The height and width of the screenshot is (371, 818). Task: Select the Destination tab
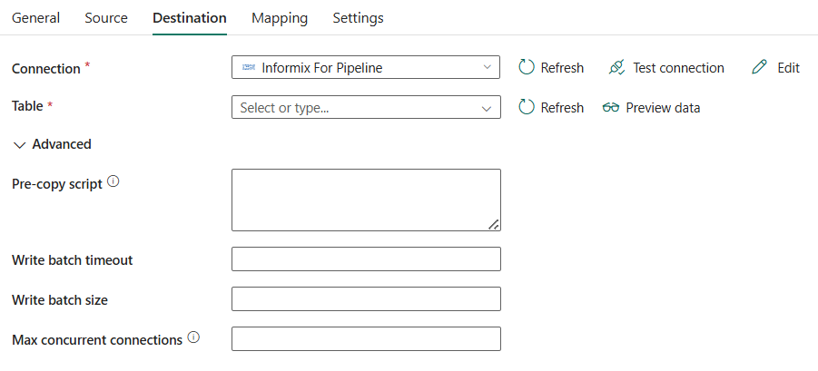click(190, 18)
